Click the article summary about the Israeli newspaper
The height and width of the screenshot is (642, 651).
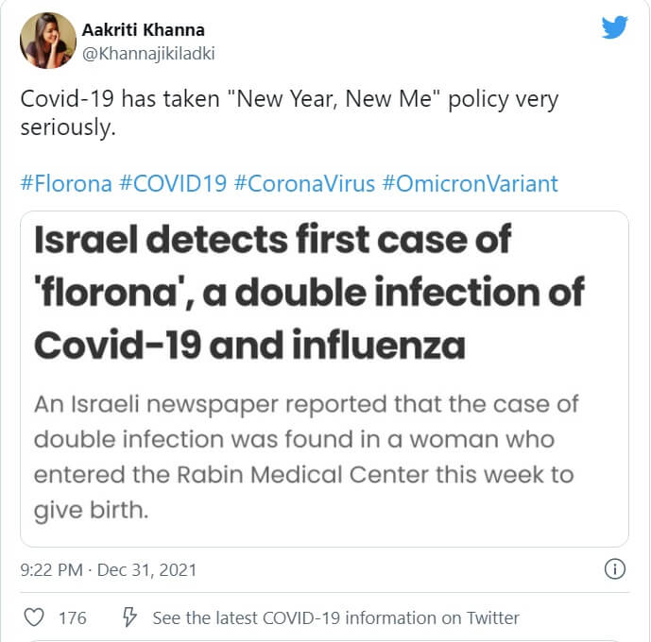coord(306,457)
